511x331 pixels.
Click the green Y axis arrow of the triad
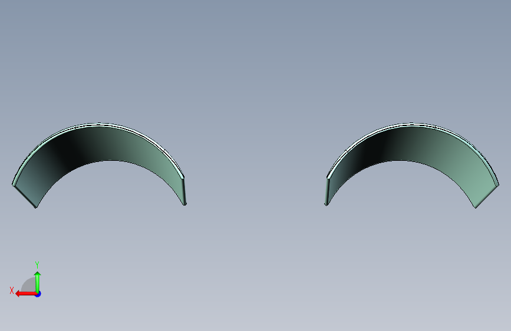[x=38, y=282]
